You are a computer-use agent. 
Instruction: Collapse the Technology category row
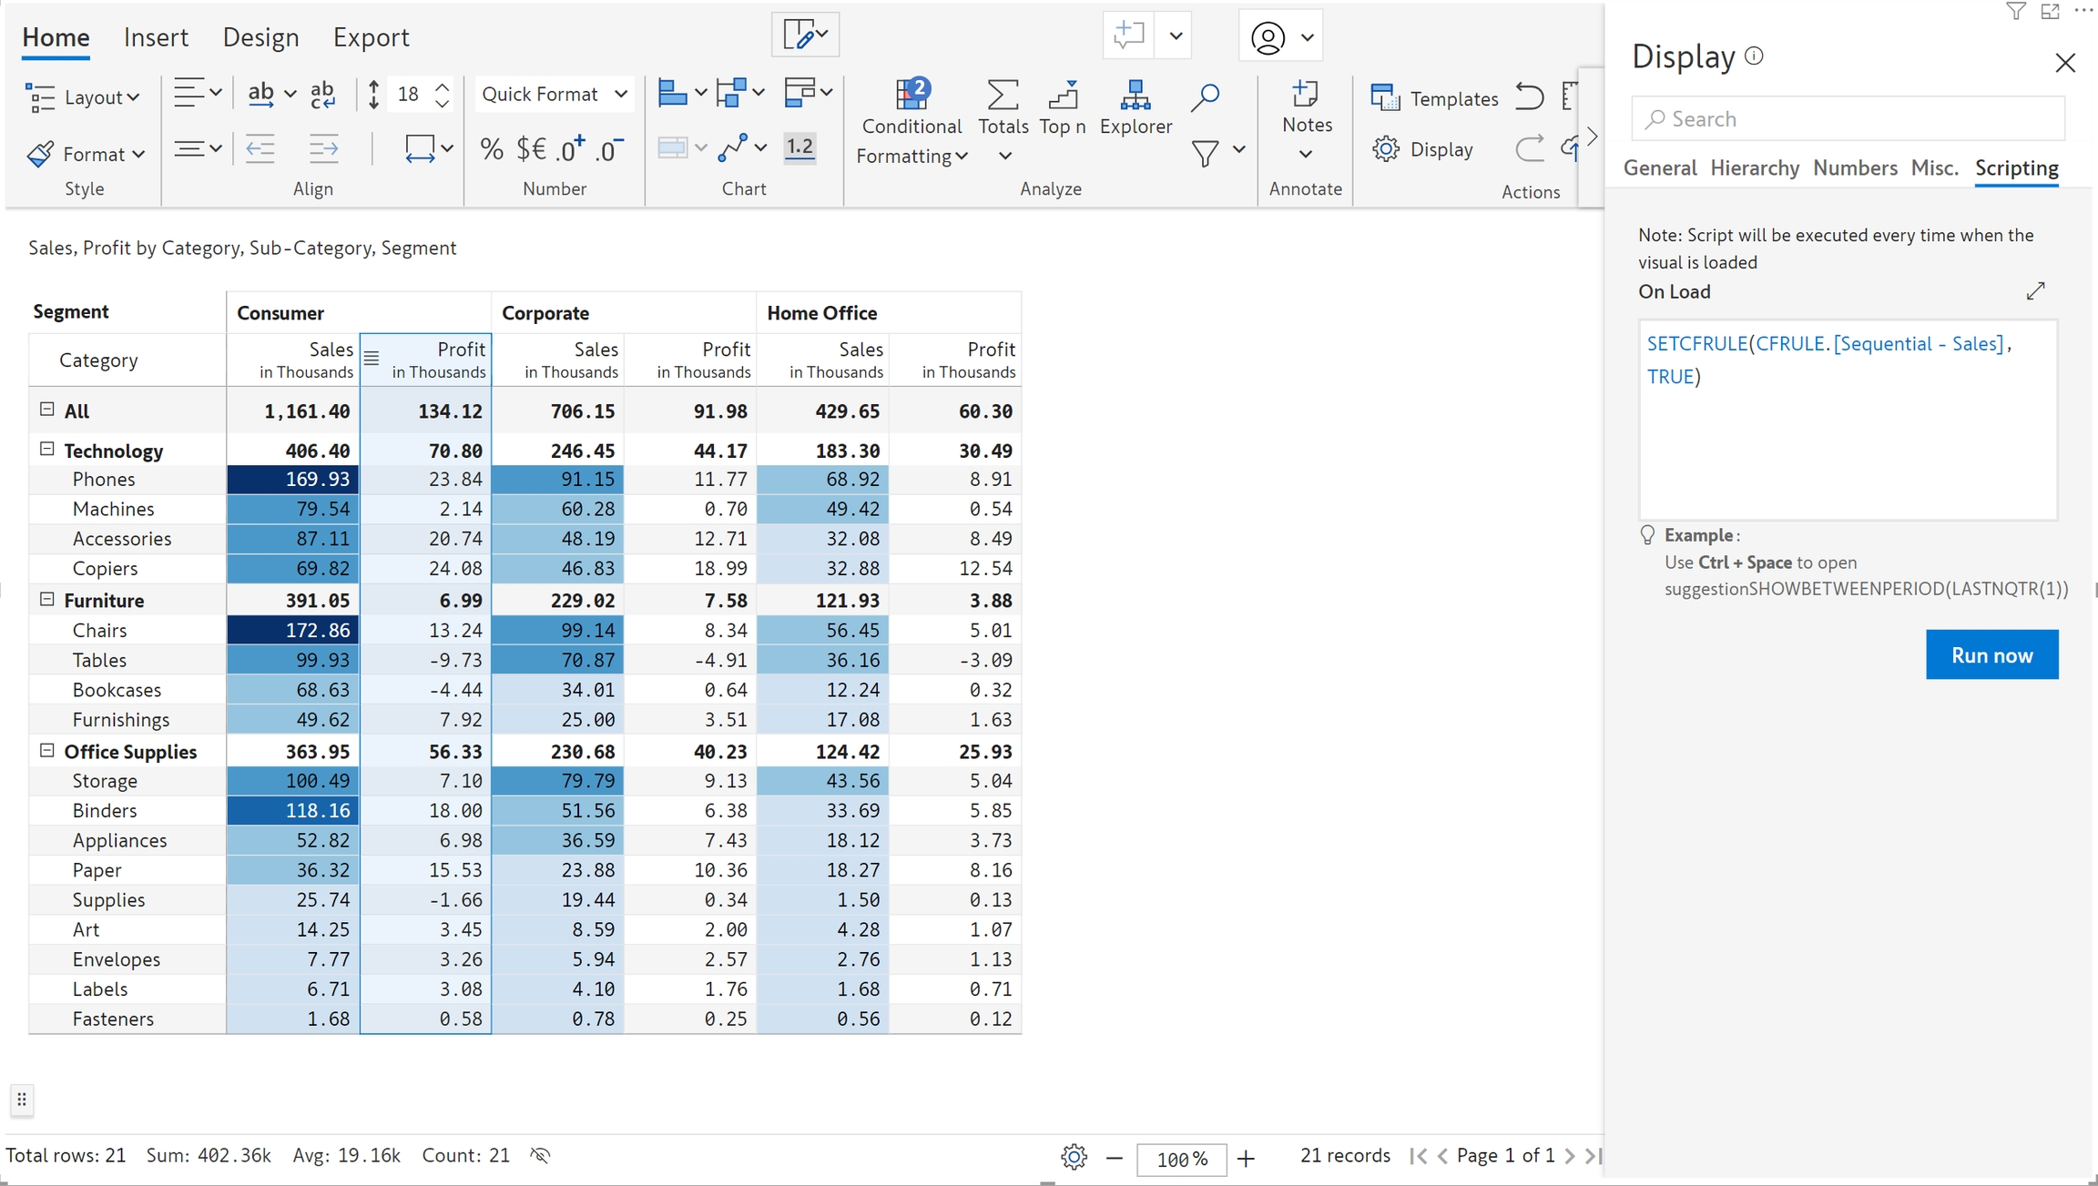pyautogui.click(x=47, y=449)
